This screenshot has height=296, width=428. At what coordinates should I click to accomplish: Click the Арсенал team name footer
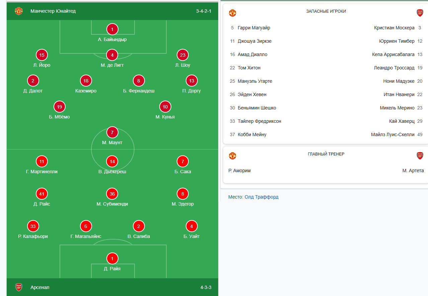click(40, 287)
